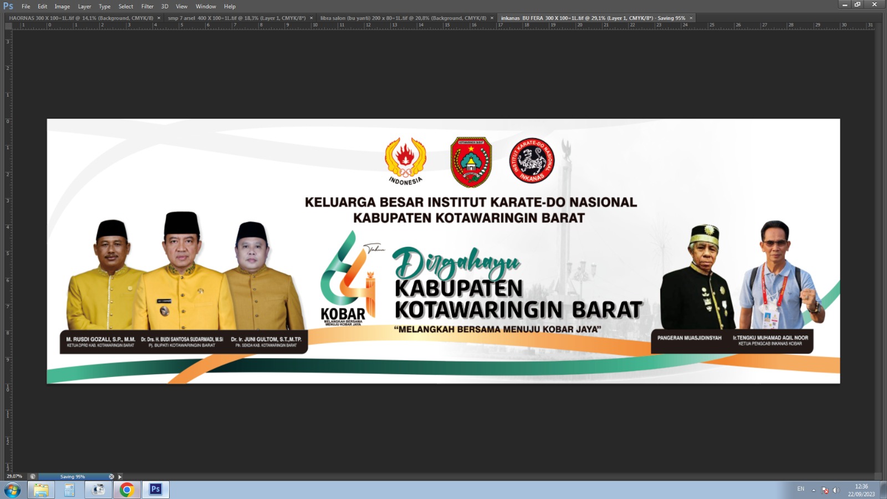Close the HAORNAS document tab
This screenshot has height=499, width=887.
(159, 18)
